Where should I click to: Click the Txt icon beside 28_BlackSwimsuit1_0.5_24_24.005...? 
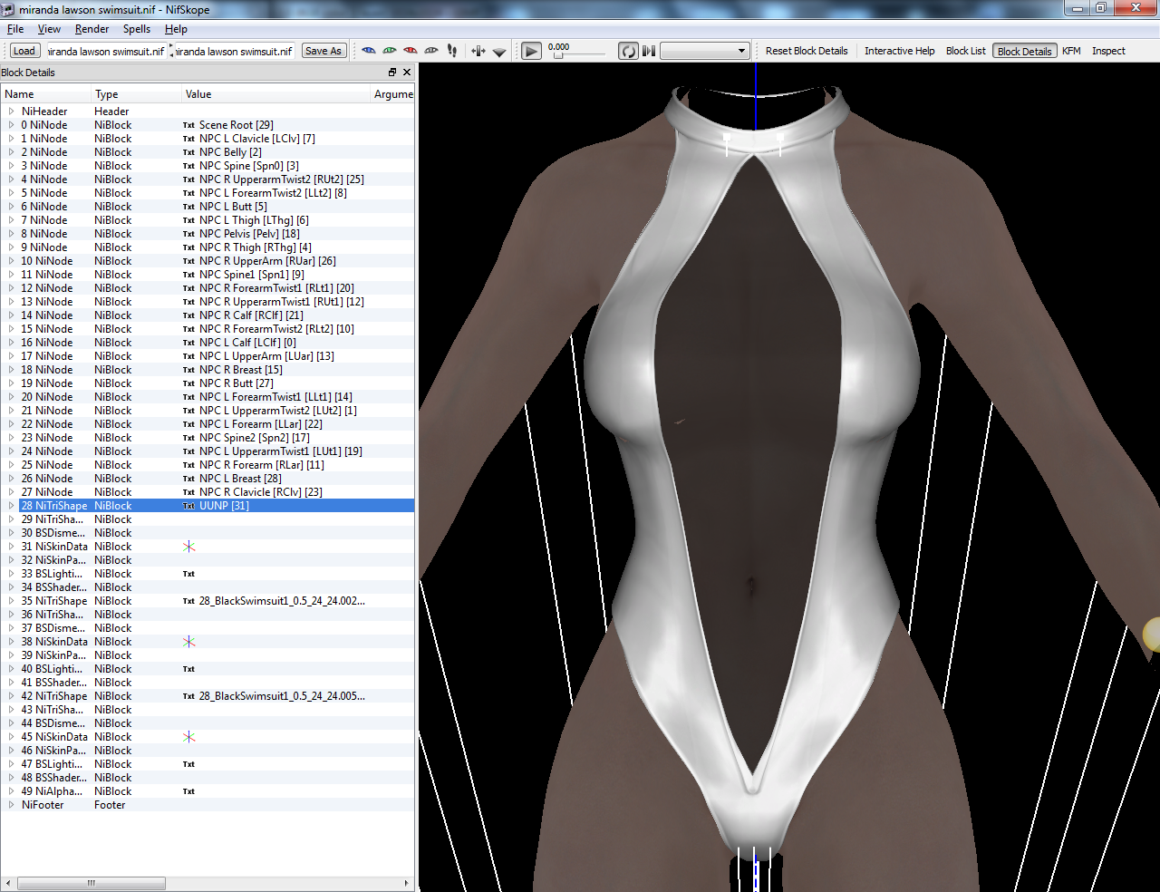click(188, 696)
